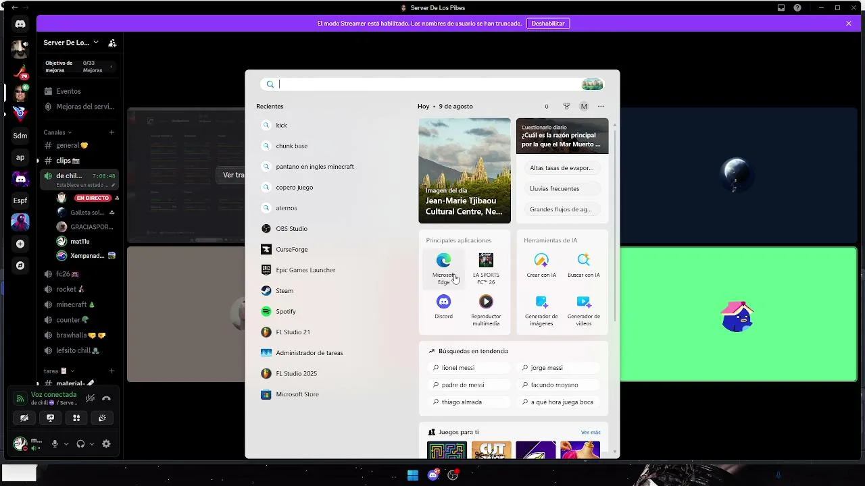865x486 pixels.
Task: Open the microphone input options arrow
Action: pyautogui.click(x=66, y=444)
